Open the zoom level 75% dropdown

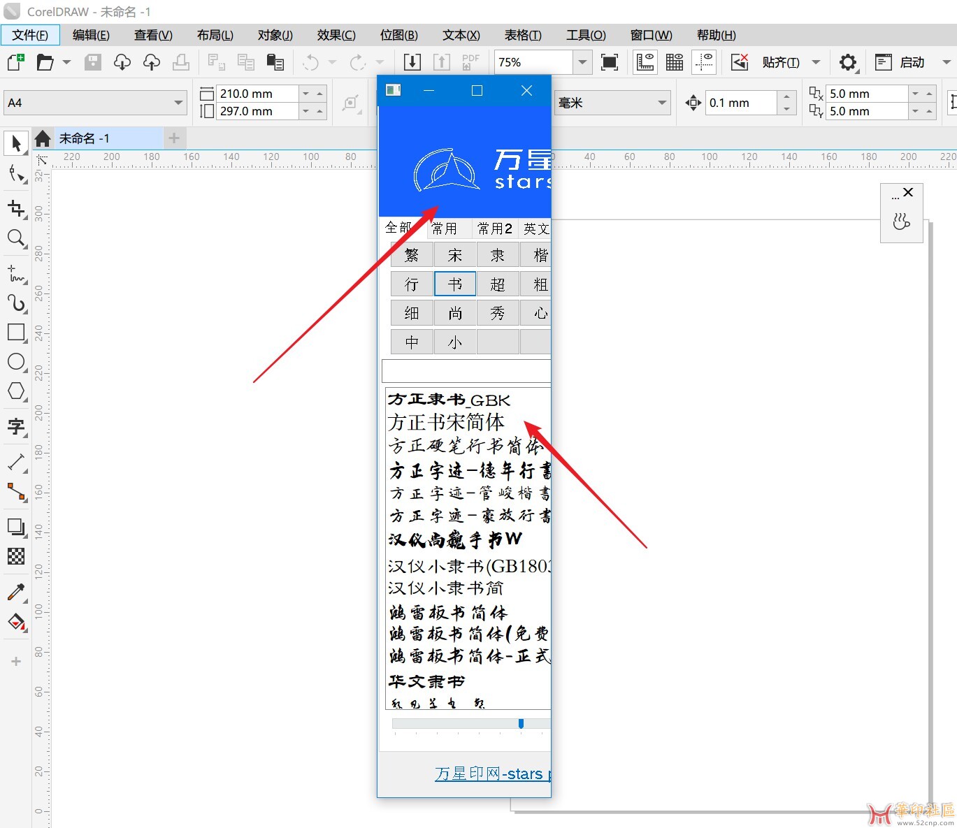point(582,62)
